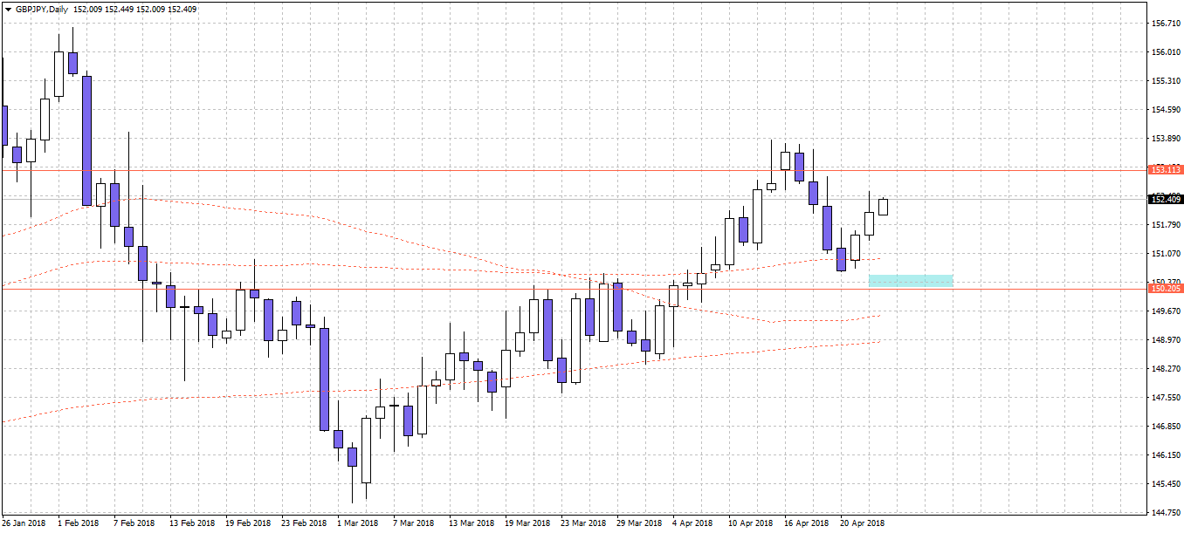This screenshot has width=1184, height=533.
Task: Click the 10 Apr 2018 date label
Action: (751, 523)
